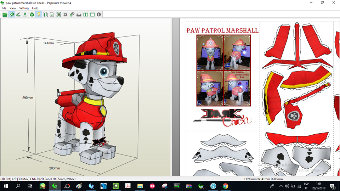Switch to split two-pane view icon

click(86, 15)
